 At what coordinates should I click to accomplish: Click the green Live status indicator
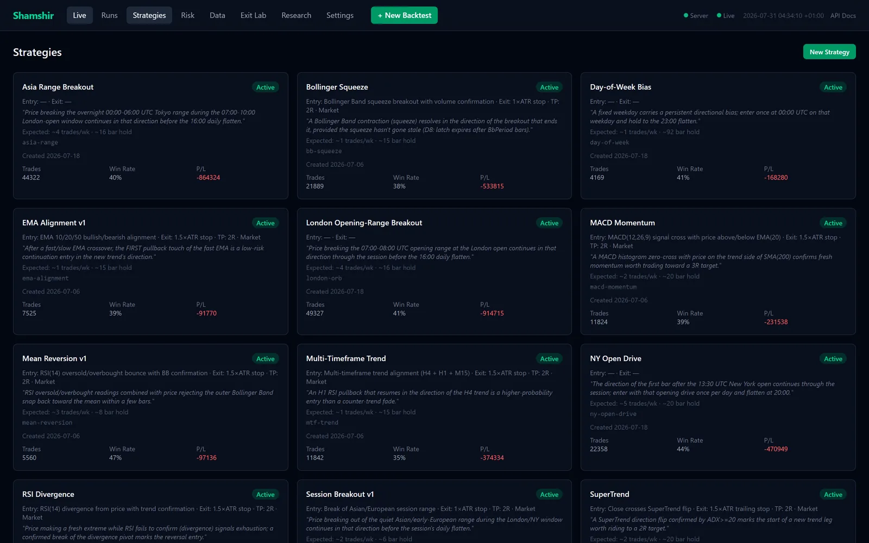(x=726, y=16)
